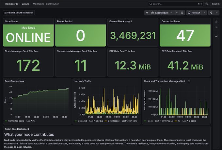Click the 11 transaction messages value
Image resolution: width=222 pixels, height=150 pixels.
(81, 65)
